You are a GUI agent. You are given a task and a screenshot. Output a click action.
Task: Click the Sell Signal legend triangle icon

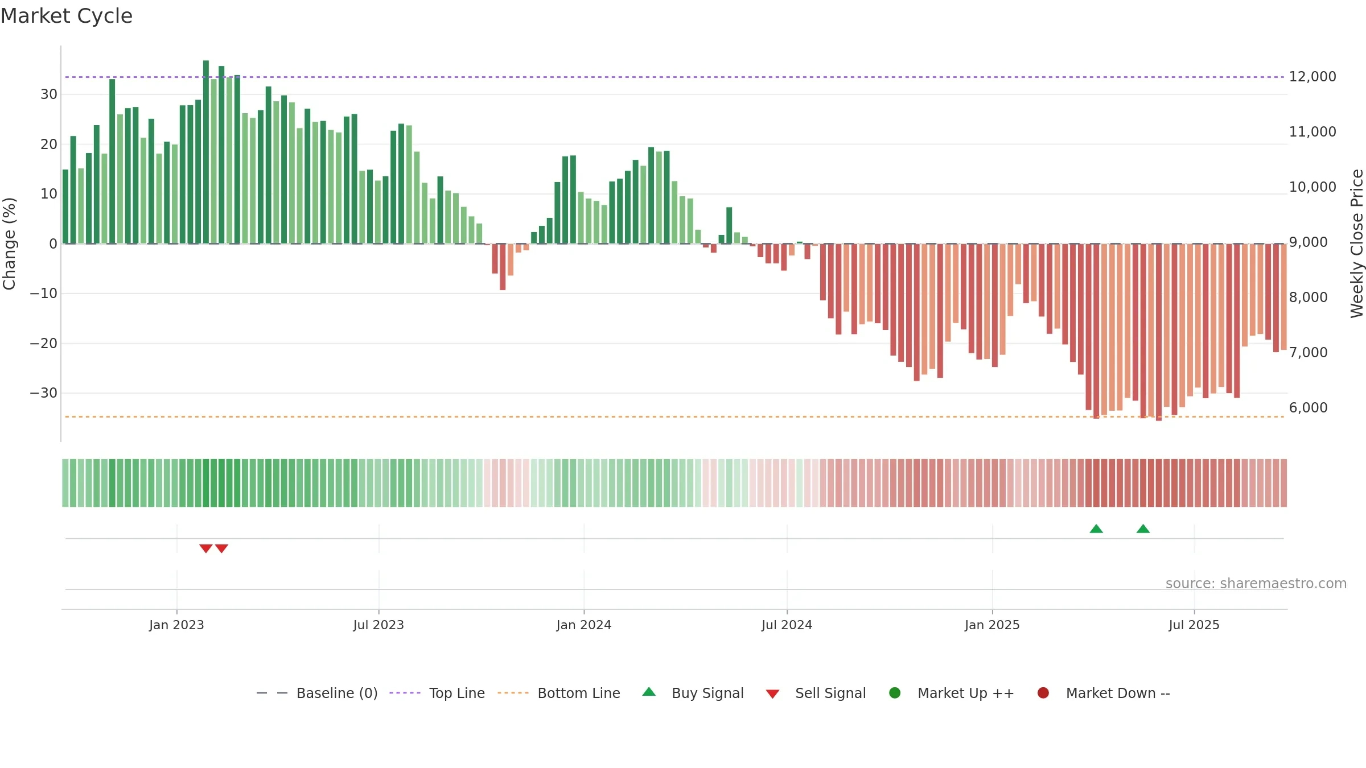point(772,694)
